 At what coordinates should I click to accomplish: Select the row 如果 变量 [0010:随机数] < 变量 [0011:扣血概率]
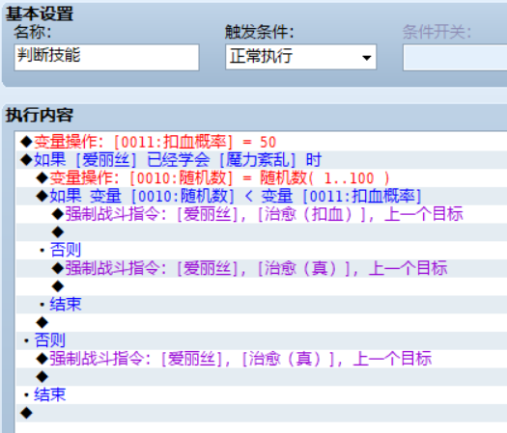tap(262, 196)
